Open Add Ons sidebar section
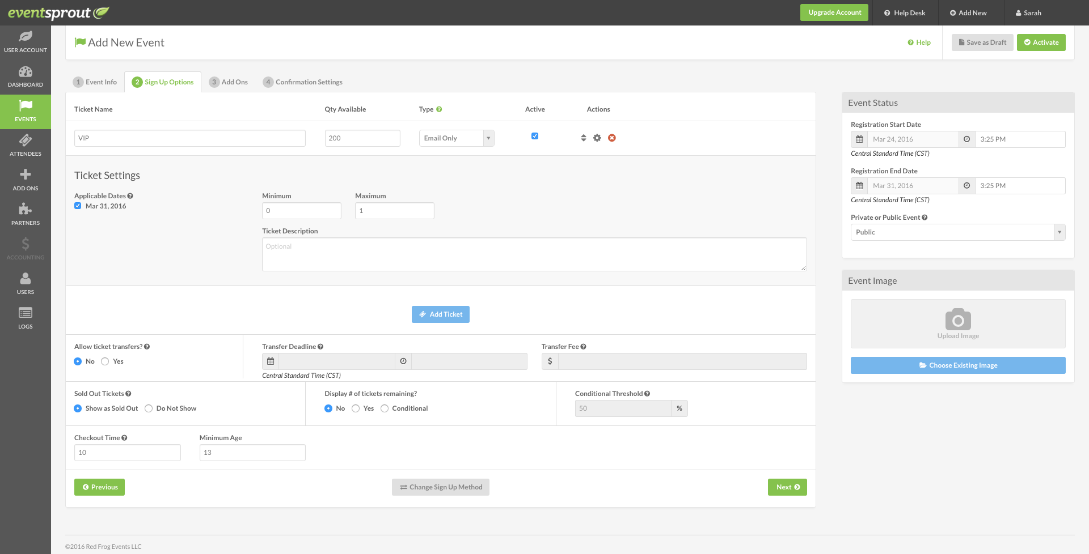1089x554 pixels. click(x=26, y=181)
